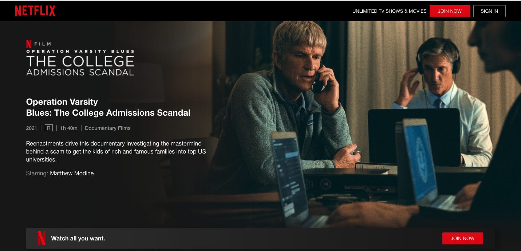Open Matthew Modine's starring link
This screenshot has width=521, height=251.
click(x=72, y=173)
